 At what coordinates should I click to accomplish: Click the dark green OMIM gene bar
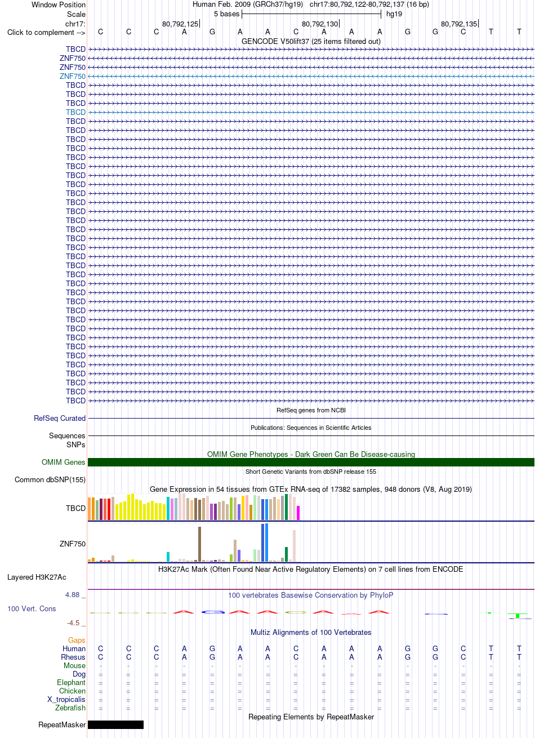click(311, 462)
